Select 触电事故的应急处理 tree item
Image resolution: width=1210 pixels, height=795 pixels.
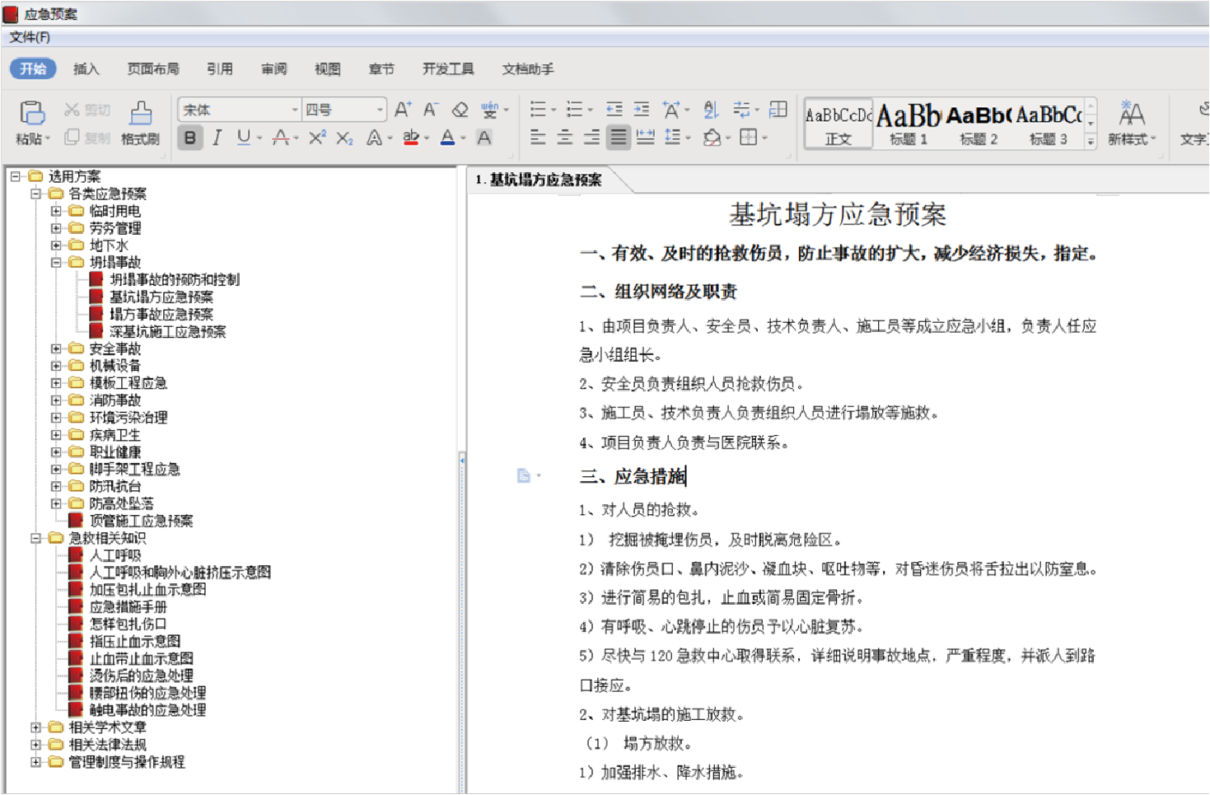tap(148, 710)
